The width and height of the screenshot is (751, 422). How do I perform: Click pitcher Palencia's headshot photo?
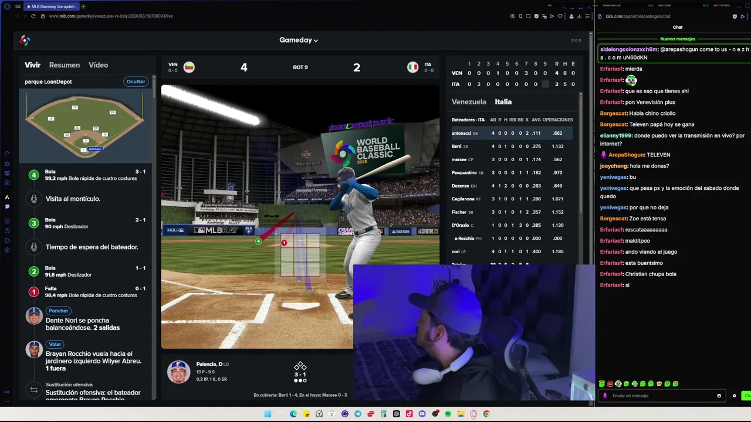[178, 372]
